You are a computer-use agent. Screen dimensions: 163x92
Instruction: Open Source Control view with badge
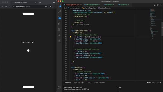click(59, 17)
